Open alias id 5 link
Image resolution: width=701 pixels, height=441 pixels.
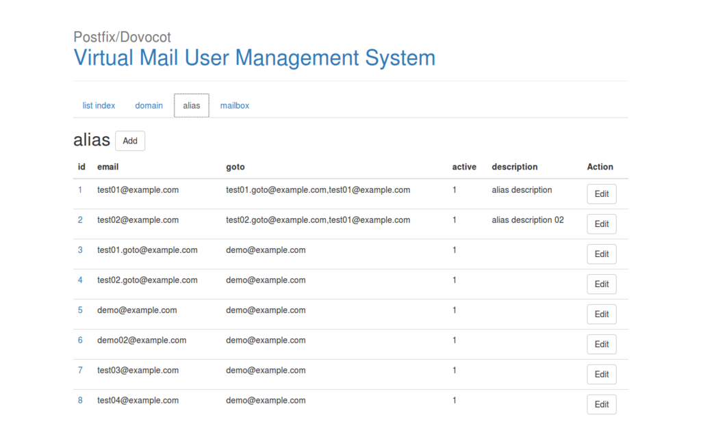coord(80,310)
